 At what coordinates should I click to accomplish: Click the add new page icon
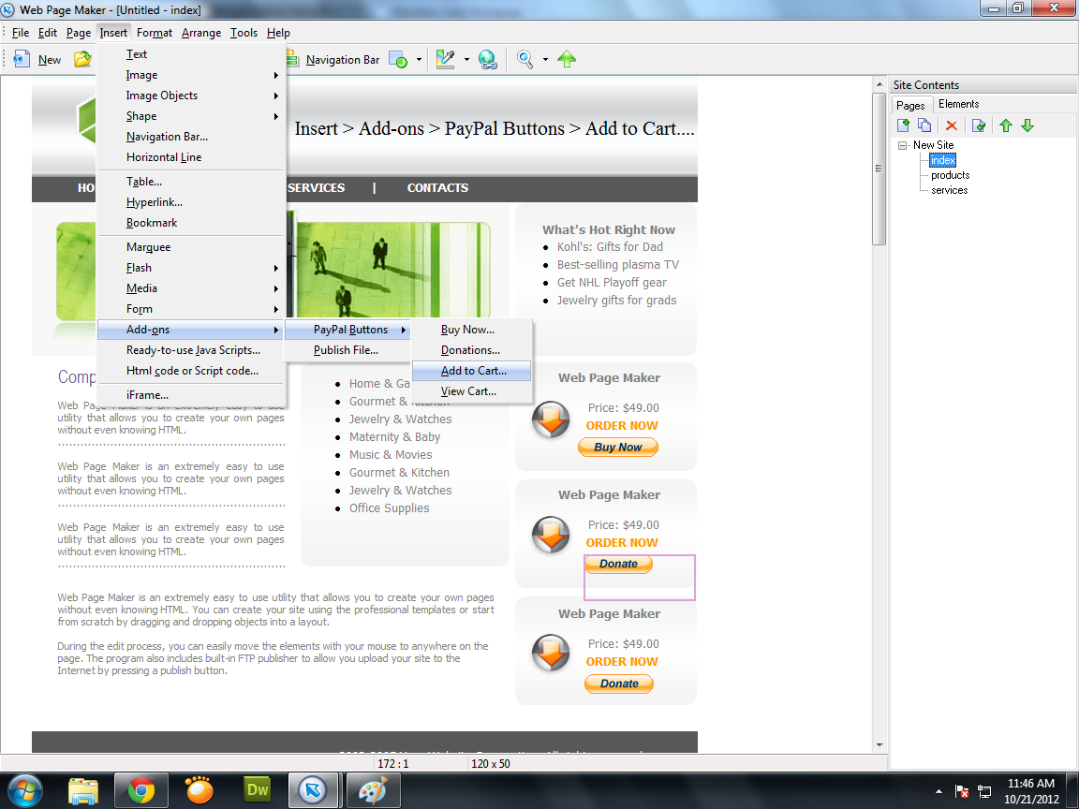[904, 125]
